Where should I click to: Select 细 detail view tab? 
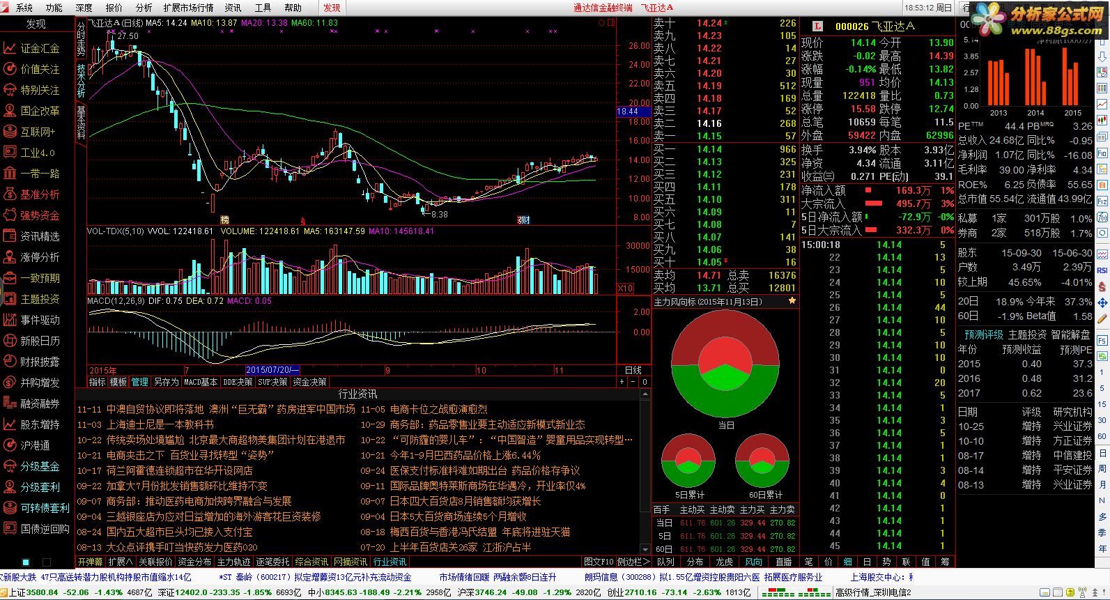[x=848, y=562]
